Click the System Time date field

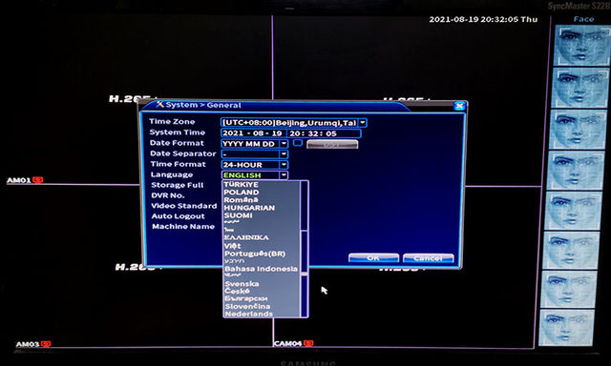254,133
